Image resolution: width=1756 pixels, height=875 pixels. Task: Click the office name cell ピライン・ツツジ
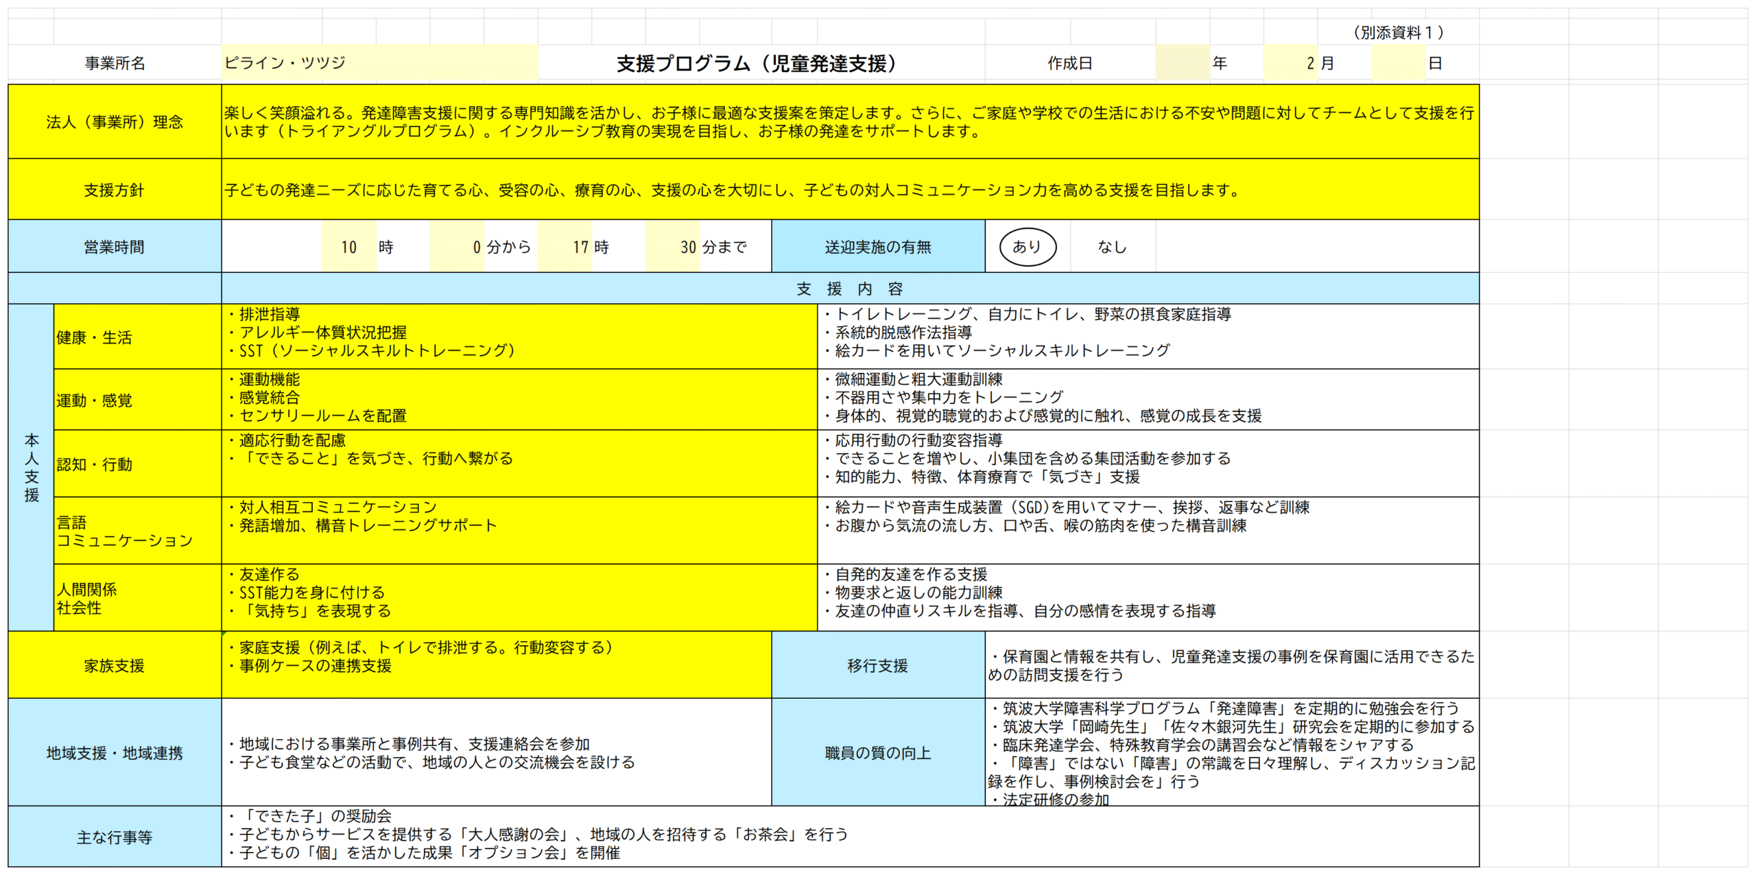379,63
